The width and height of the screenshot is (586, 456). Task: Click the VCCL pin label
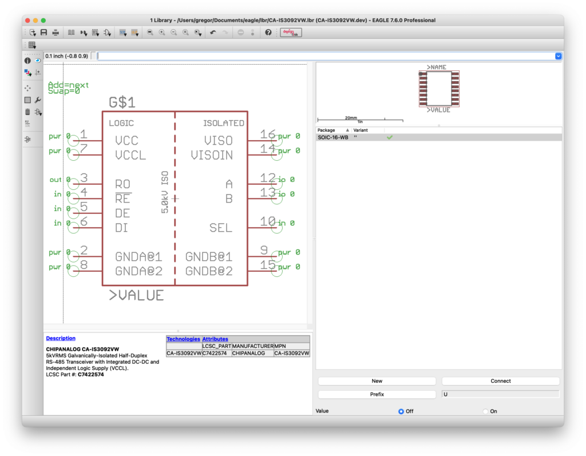coord(130,155)
